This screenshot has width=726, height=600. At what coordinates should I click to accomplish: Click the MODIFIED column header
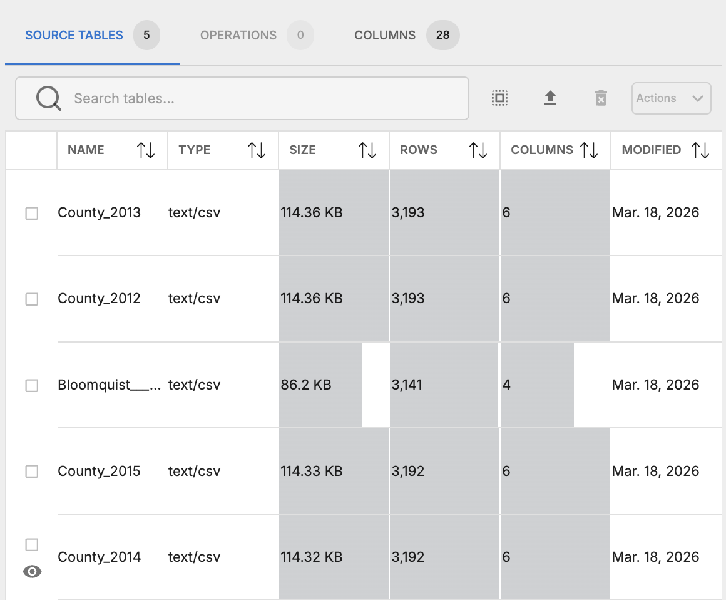point(666,150)
